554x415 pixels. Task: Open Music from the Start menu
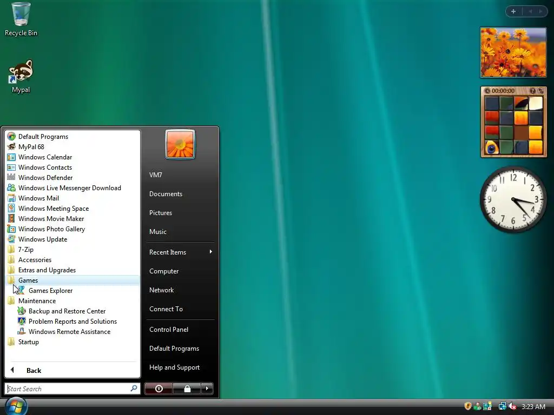(180, 231)
